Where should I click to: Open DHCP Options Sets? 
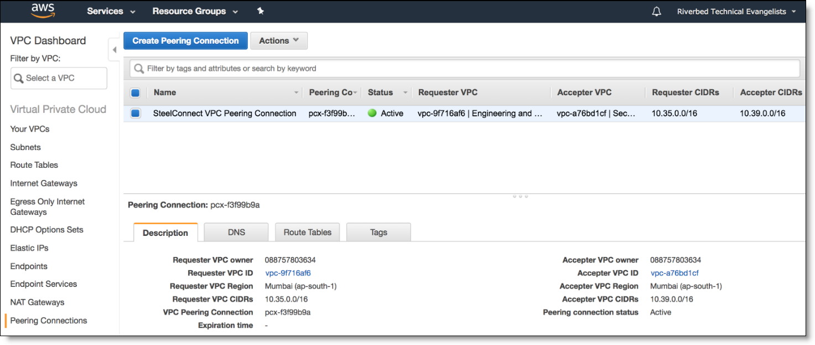46,230
